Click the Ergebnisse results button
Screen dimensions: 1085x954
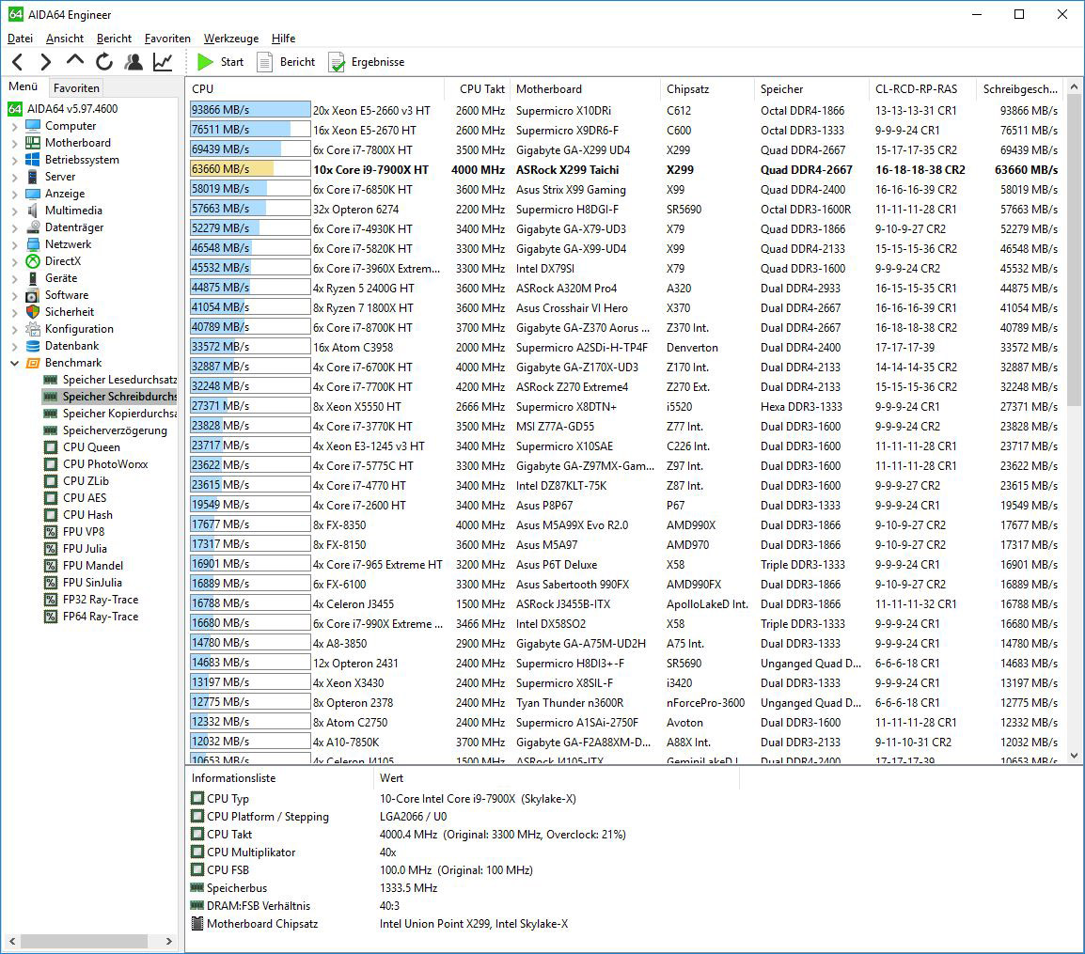[x=367, y=62]
